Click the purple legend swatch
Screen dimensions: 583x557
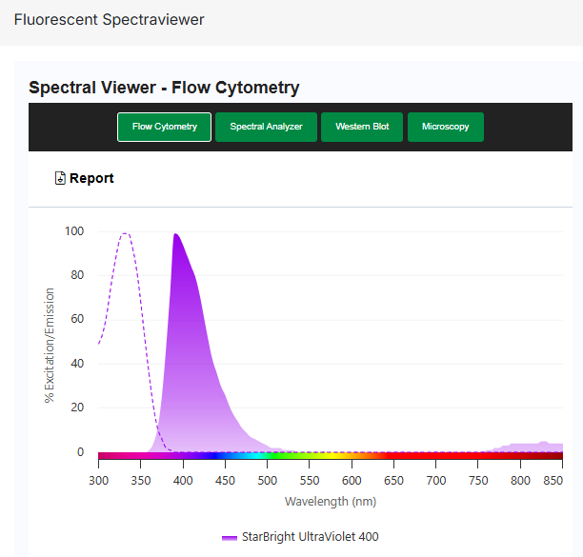(x=230, y=537)
